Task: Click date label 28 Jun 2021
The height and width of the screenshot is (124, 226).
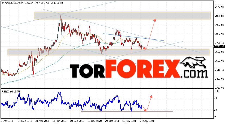Action: [129, 121]
